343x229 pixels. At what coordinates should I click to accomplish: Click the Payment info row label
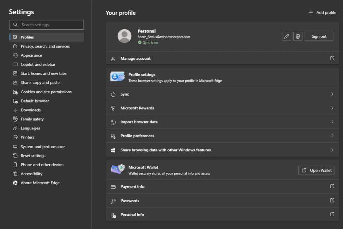click(132, 187)
